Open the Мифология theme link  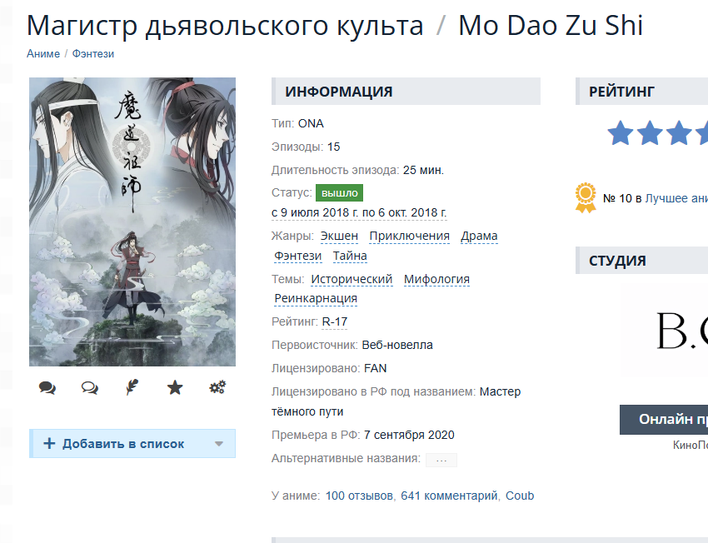pyautogui.click(x=436, y=279)
